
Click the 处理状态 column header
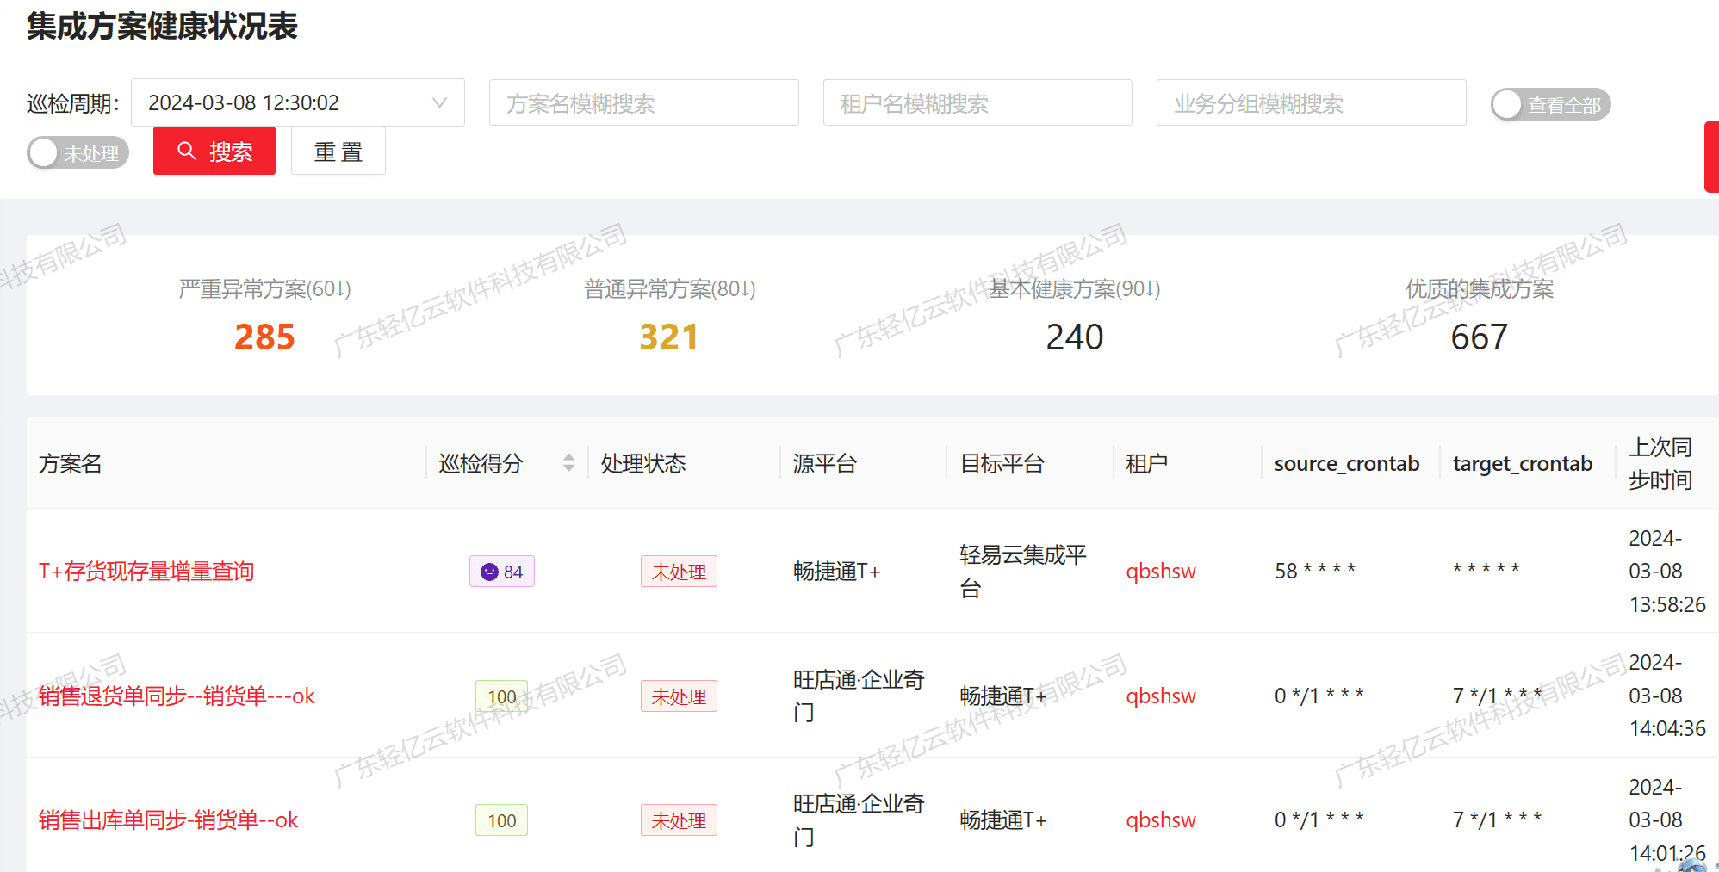tap(643, 463)
